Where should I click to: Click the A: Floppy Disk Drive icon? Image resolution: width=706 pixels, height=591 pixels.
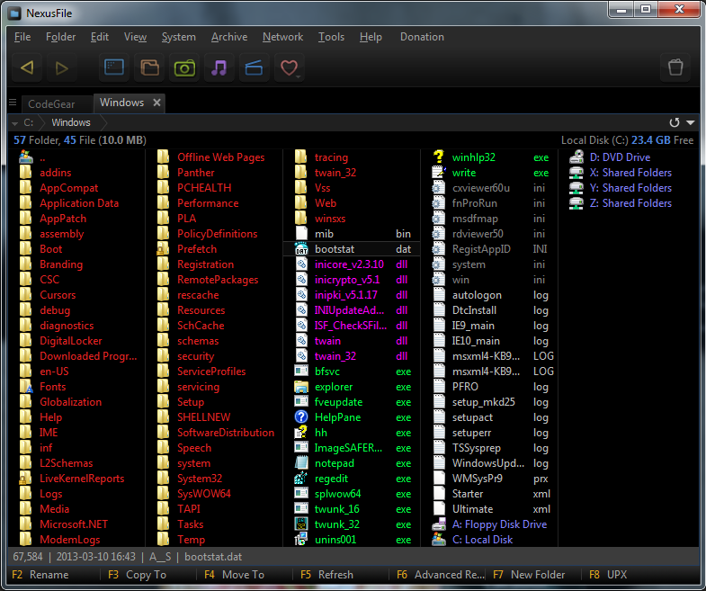[x=439, y=524]
